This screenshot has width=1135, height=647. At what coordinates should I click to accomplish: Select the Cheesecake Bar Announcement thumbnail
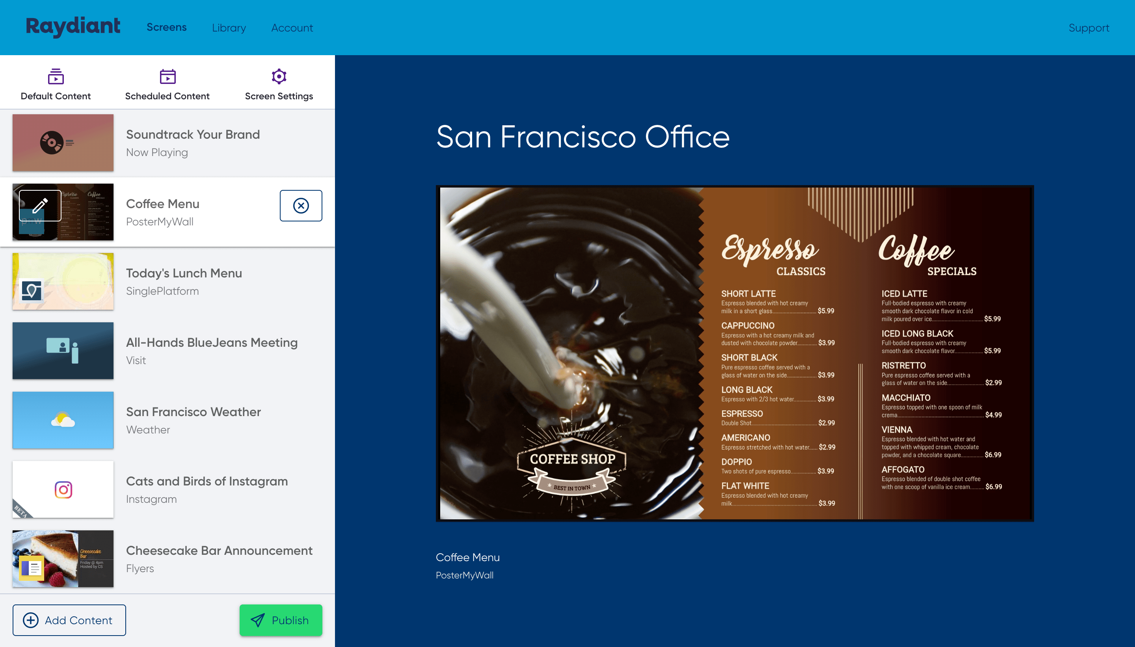tap(63, 559)
